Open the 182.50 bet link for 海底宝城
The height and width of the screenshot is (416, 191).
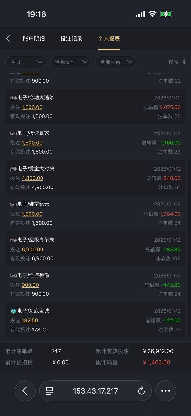pos(30,320)
